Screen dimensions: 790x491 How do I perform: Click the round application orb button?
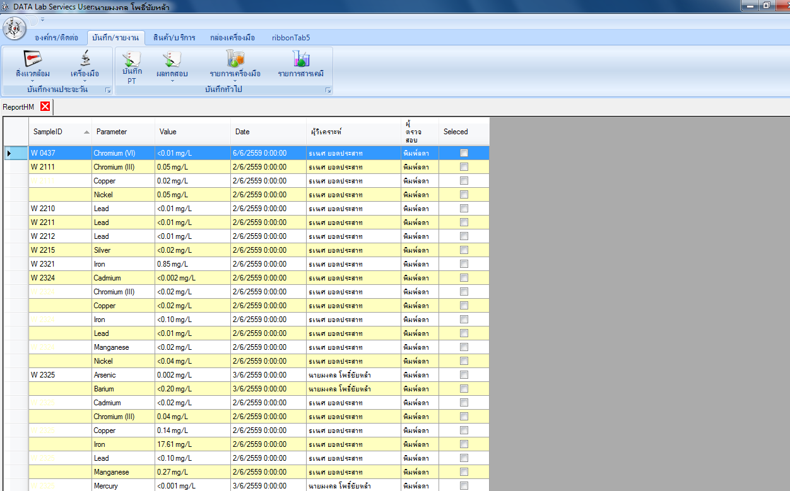[15, 28]
